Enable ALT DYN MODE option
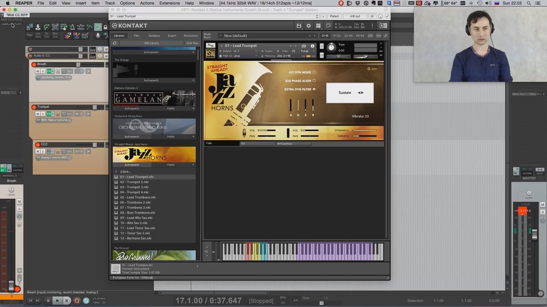 [x=314, y=72]
